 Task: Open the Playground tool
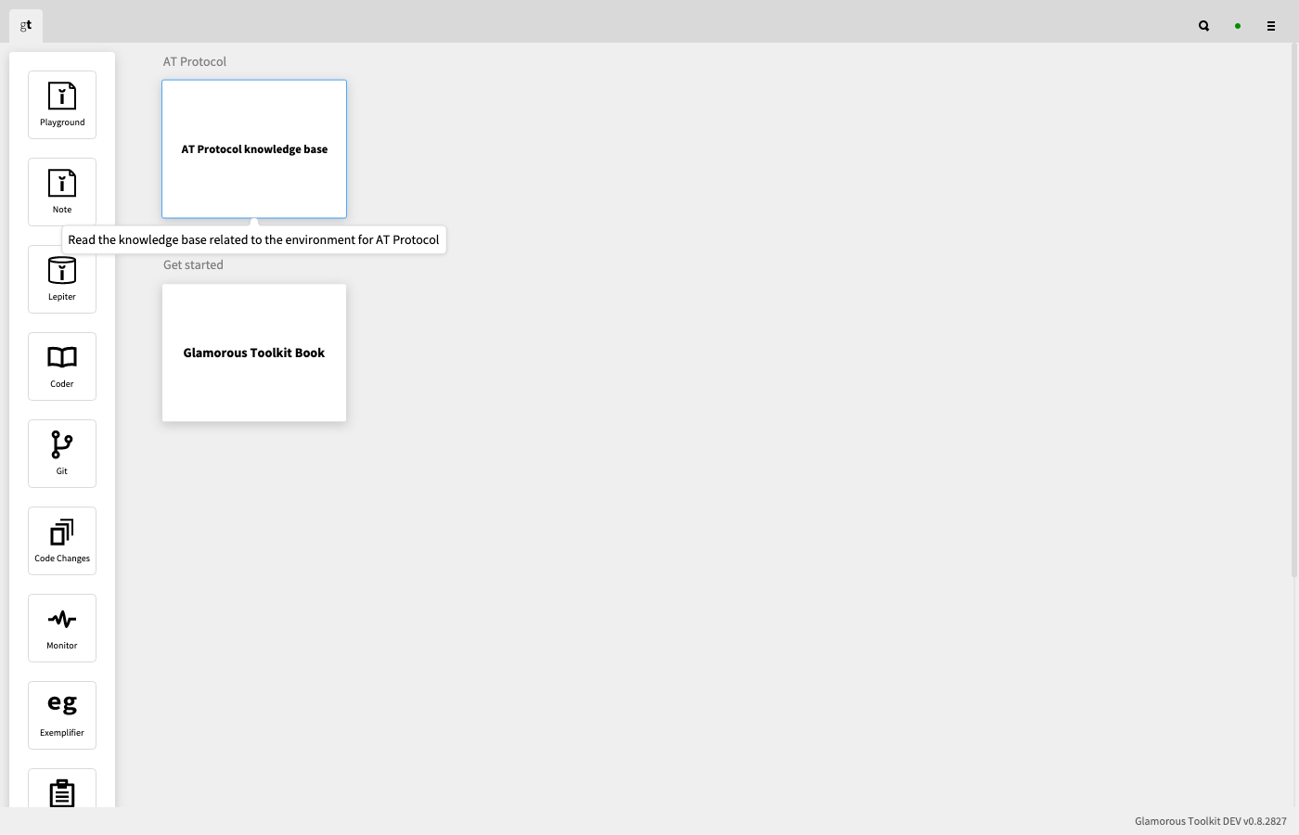tap(62, 105)
